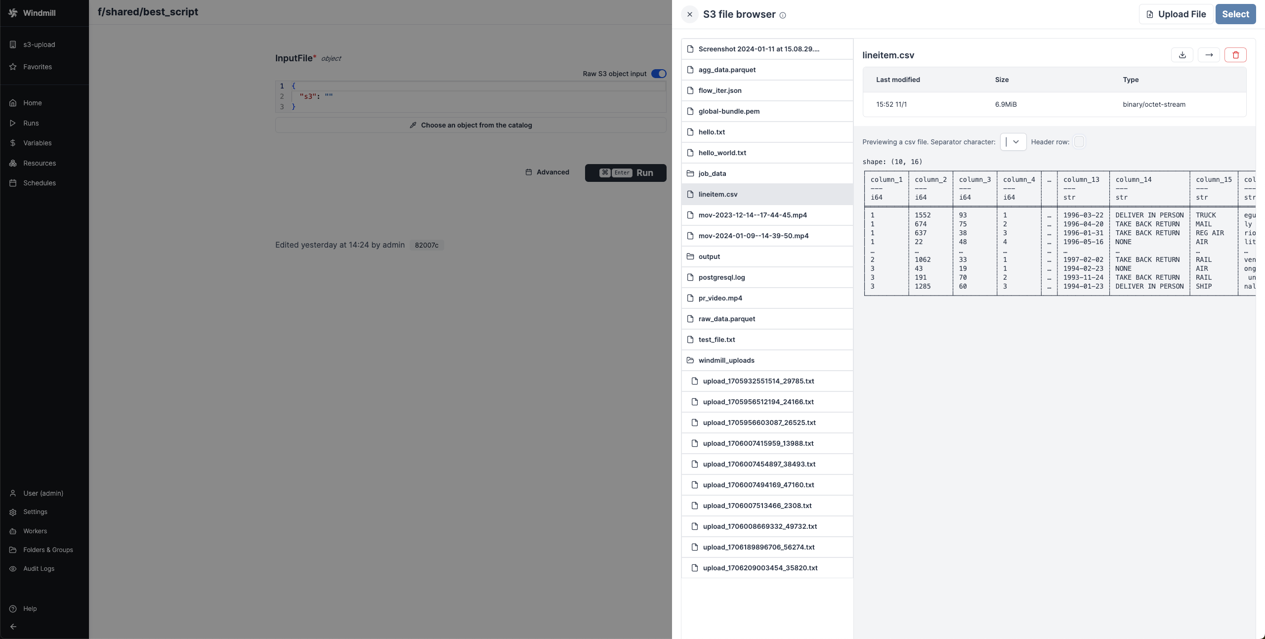Click the Upload File button

1176,14
